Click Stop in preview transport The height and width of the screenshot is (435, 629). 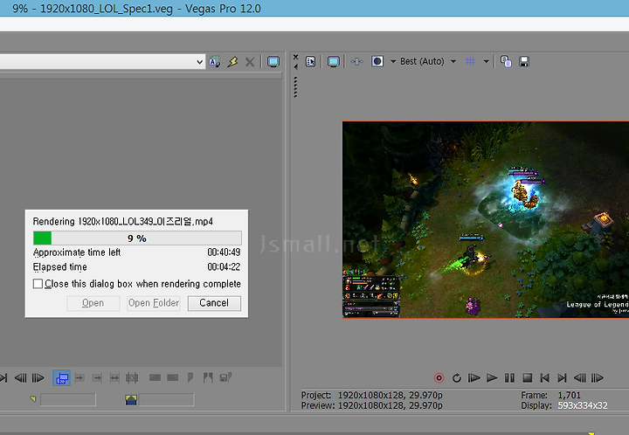527,377
